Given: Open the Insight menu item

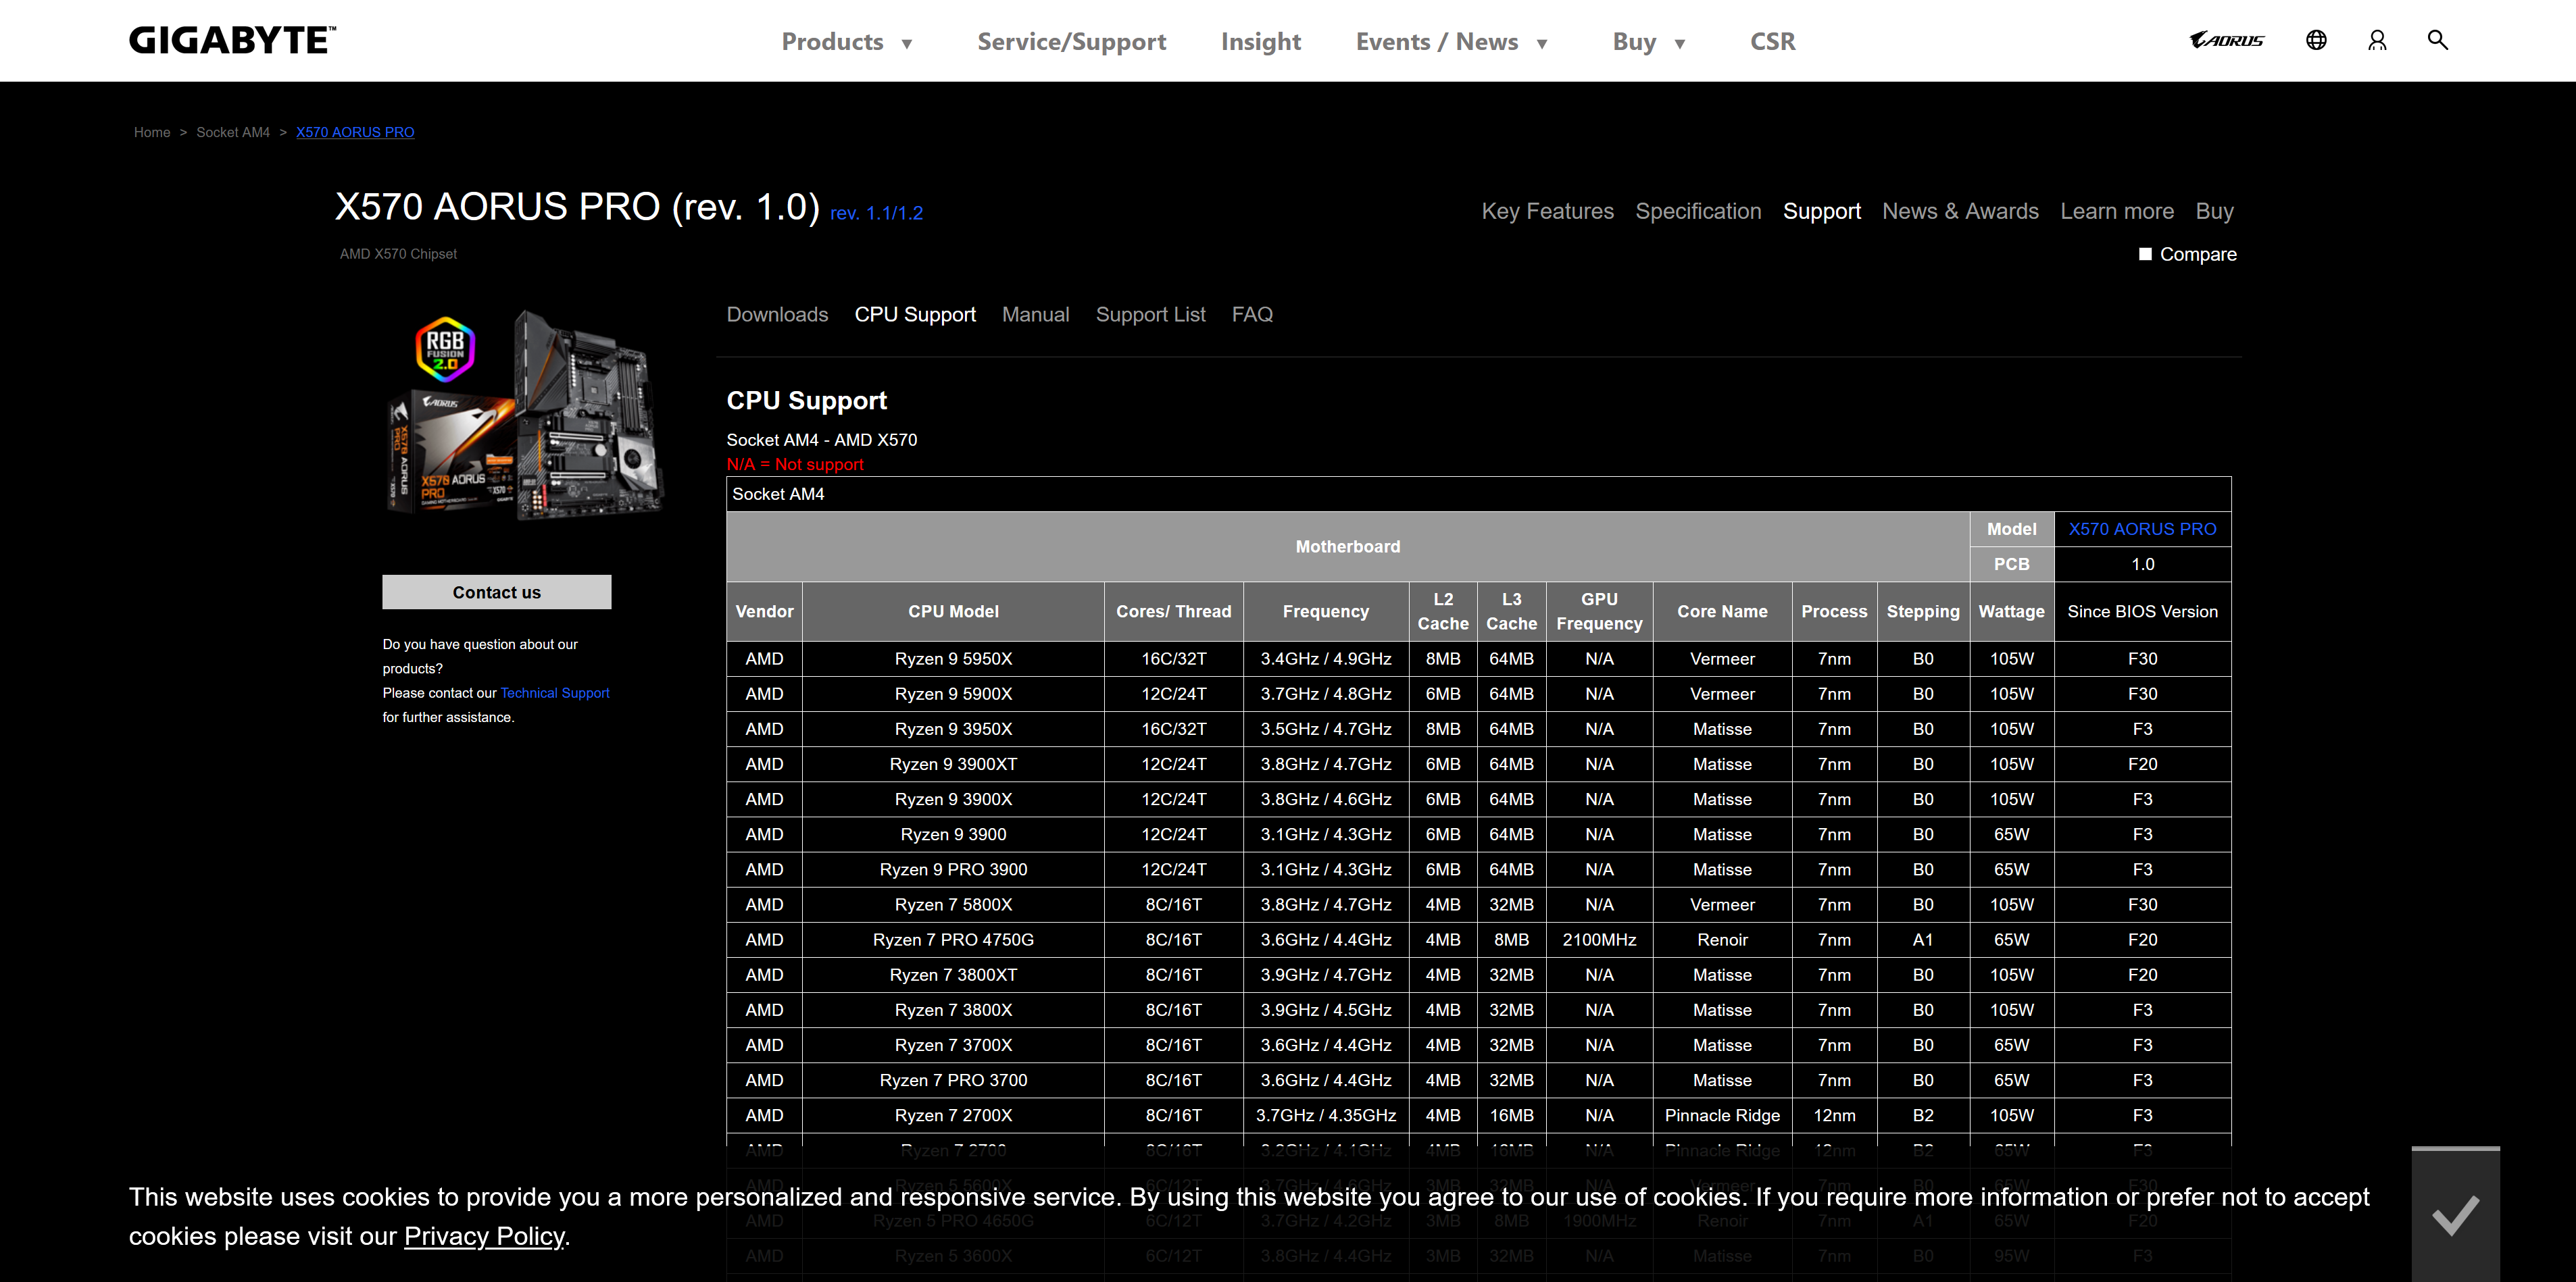Looking at the screenshot, I should point(1260,41).
